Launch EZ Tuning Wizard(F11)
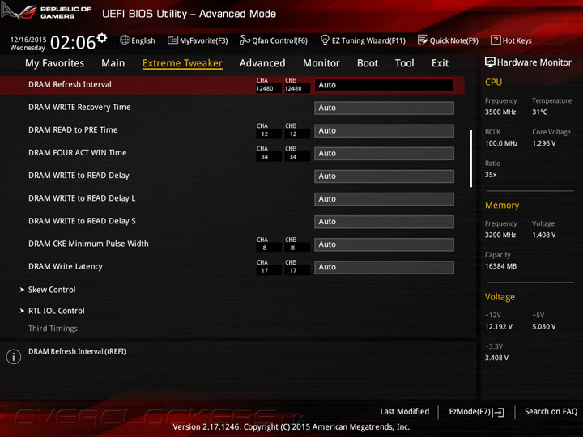 point(368,40)
